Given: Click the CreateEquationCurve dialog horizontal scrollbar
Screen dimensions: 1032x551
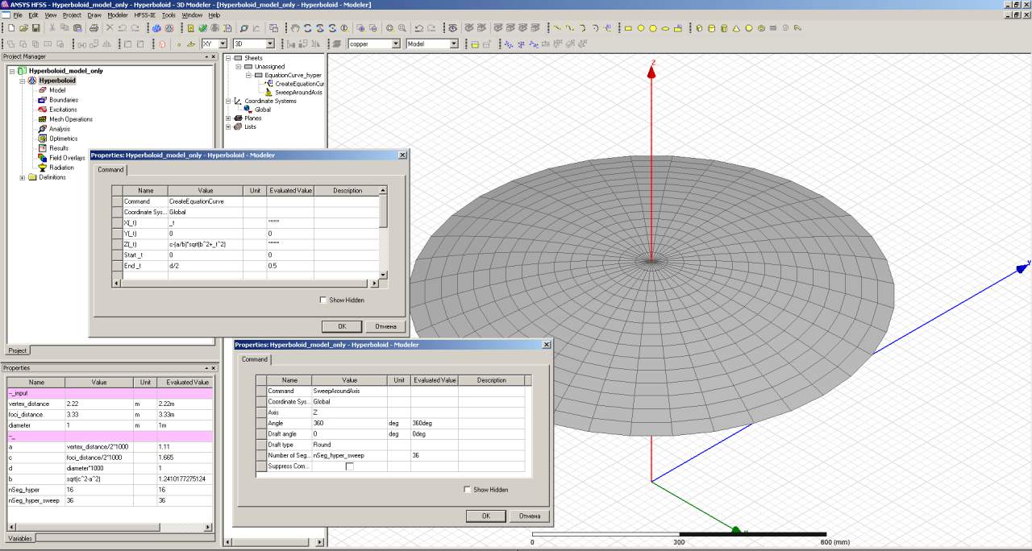Looking at the screenshot, I should point(242,284).
